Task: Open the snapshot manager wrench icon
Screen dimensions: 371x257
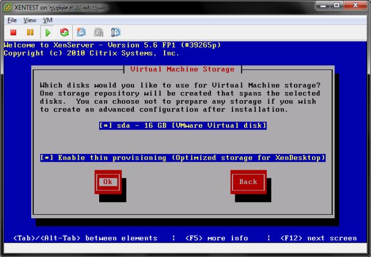Action: 115,32
